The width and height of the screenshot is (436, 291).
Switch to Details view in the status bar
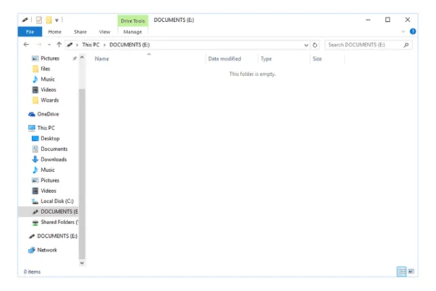(x=401, y=271)
